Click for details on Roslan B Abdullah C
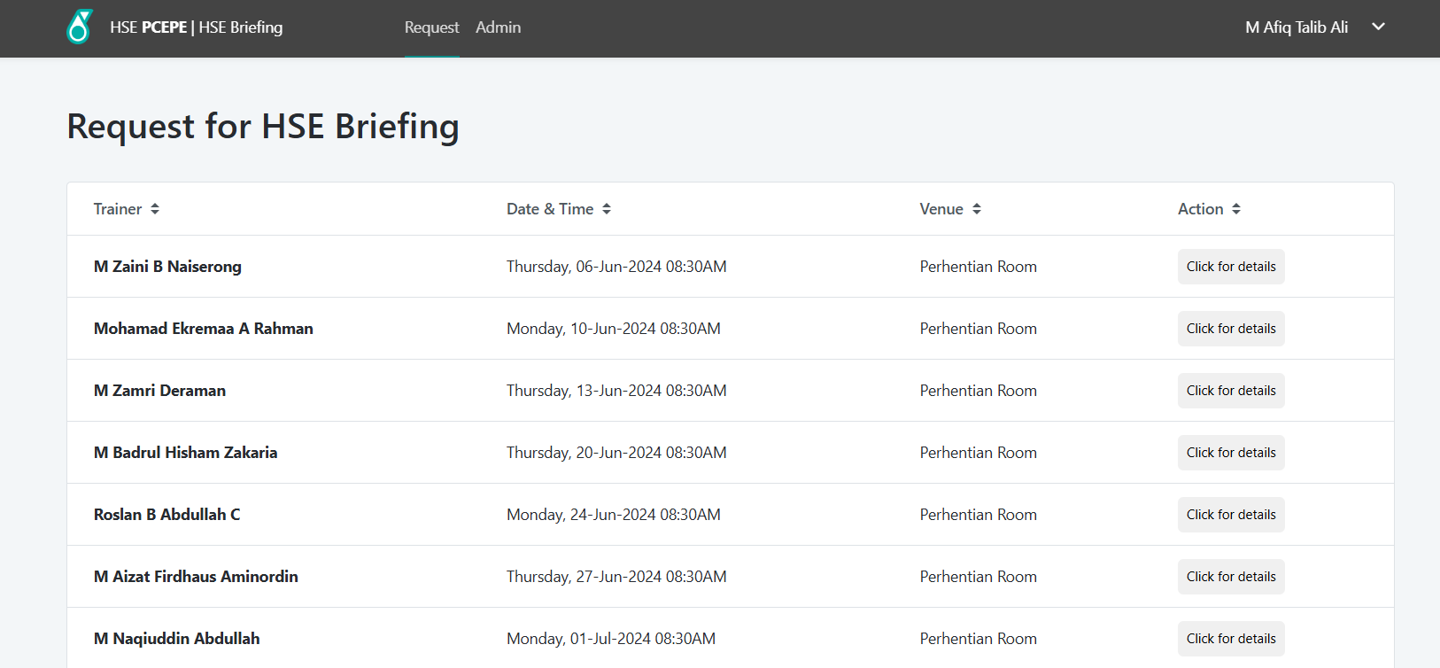The height and width of the screenshot is (668, 1440). (x=1230, y=515)
